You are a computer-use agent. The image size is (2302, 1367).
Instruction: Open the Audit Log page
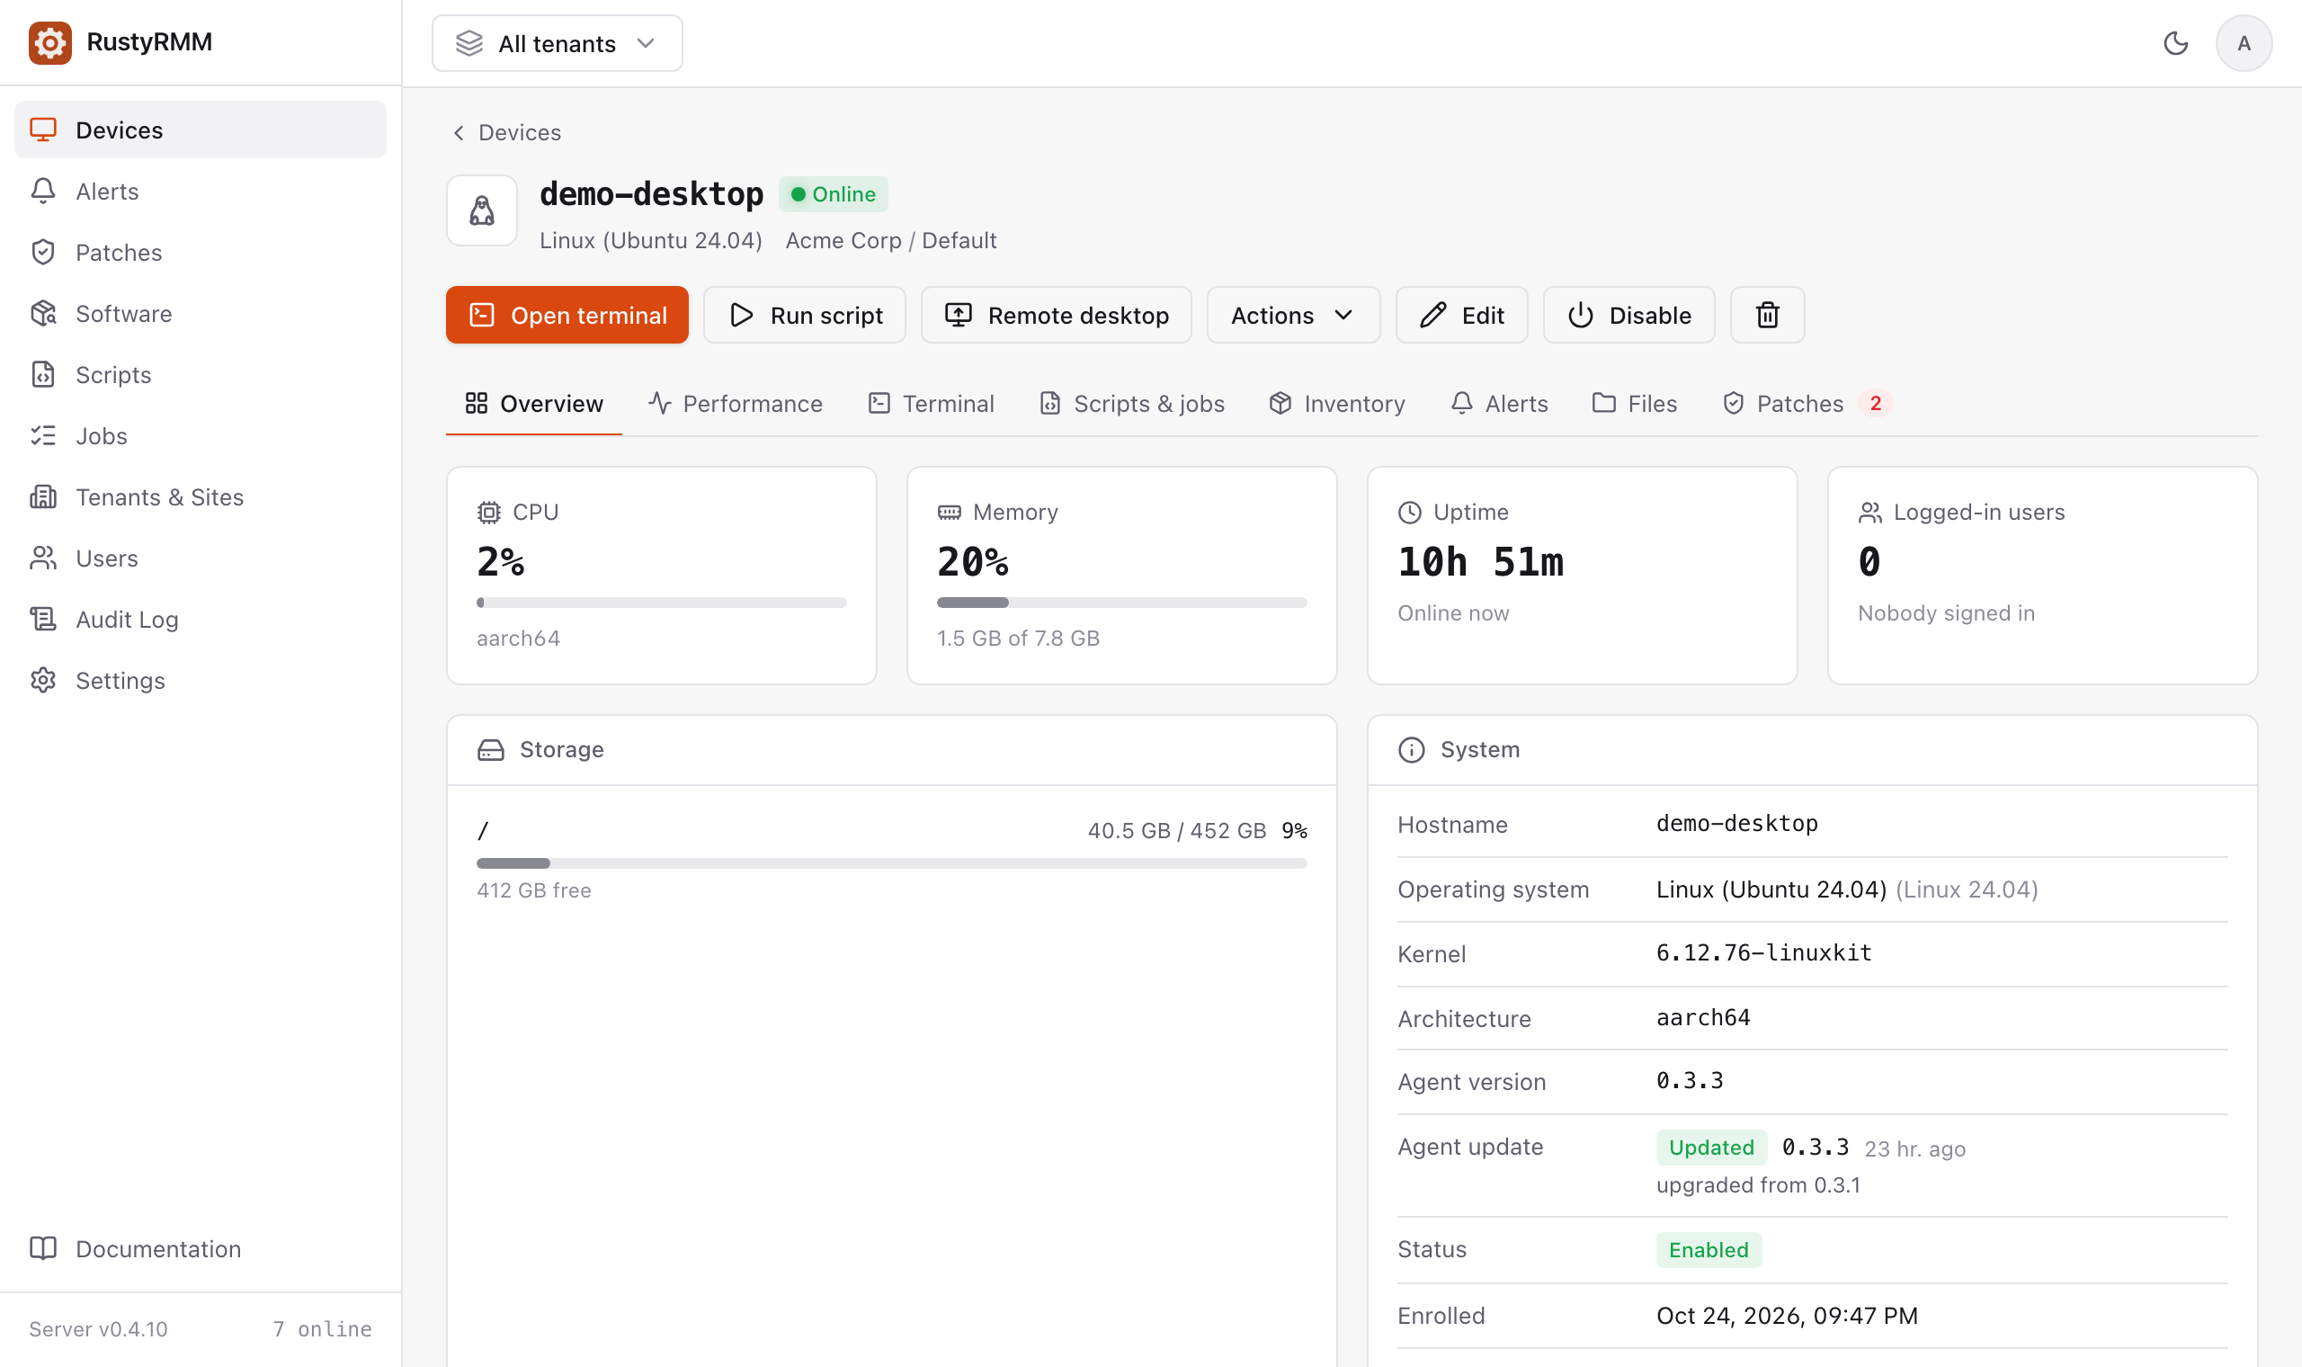coord(201,619)
